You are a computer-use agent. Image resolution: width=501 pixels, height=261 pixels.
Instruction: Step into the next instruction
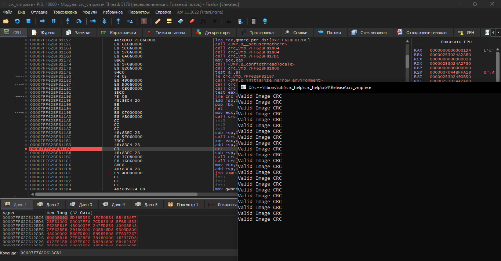[68, 21]
